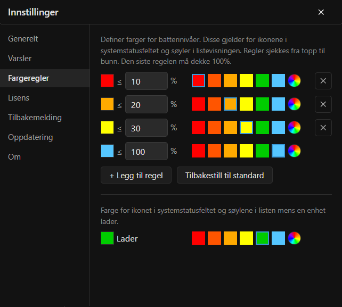Image resolution: width=342 pixels, height=307 pixels.
Task: Pick light blue palette swatch in 30% rule
Action: coord(278,128)
